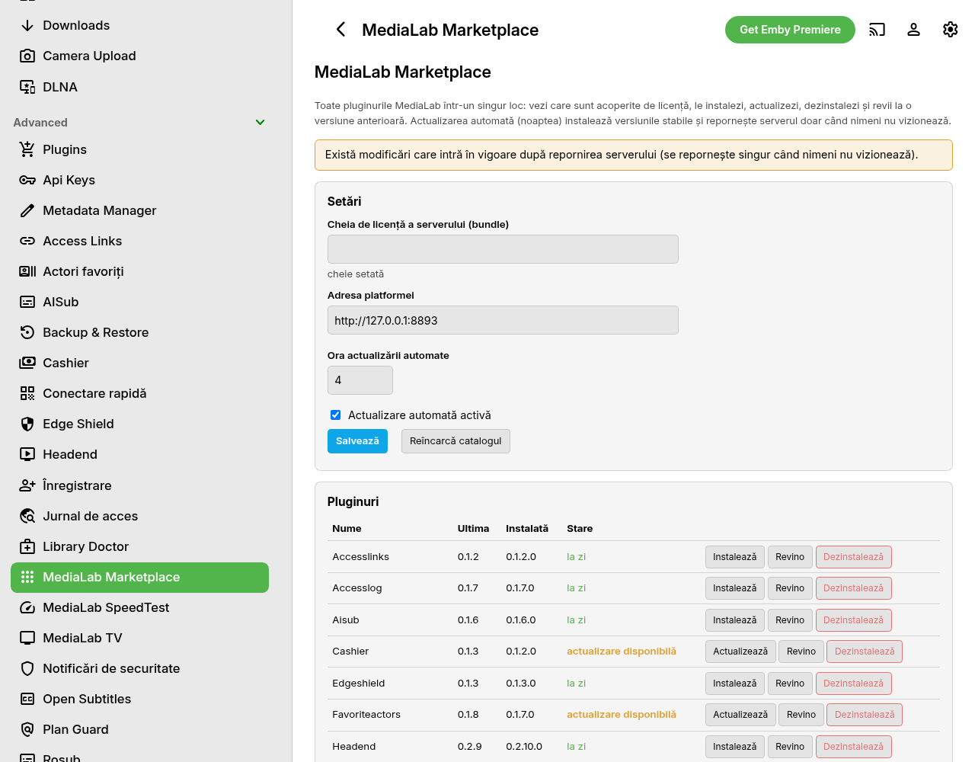Image resolution: width=975 pixels, height=762 pixels.
Task: Open the cast to device icon
Action: [x=877, y=30]
